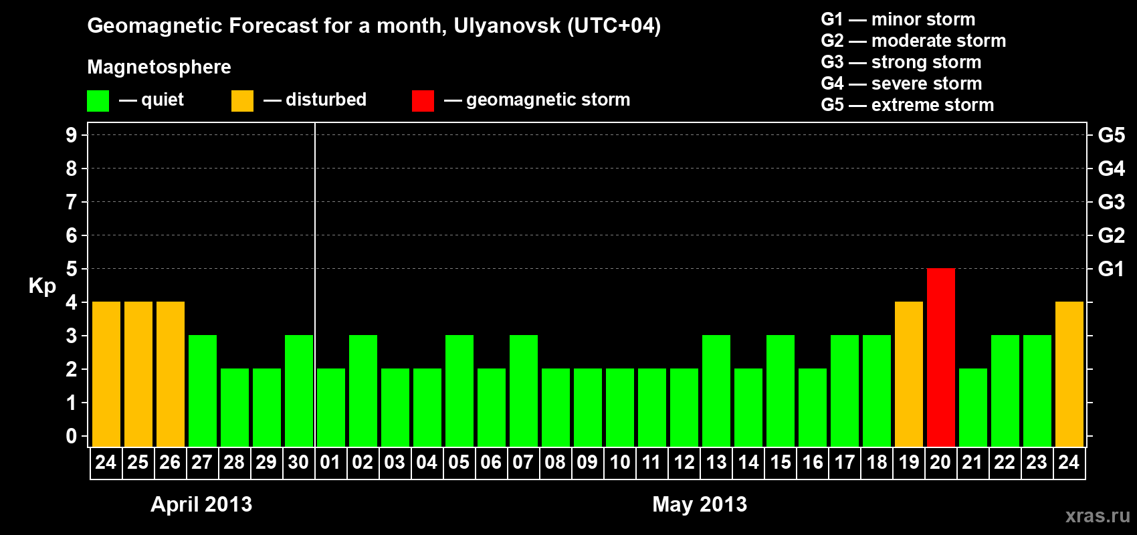Select the green bar for May 07
The image size is (1137, 535).
(524, 391)
